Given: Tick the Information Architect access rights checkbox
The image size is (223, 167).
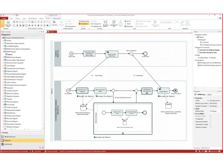Looking at the screenshot, I should point(211,124).
